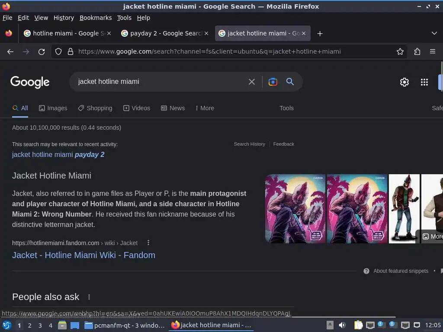The width and height of the screenshot is (443, 332).
Task: Open the file manager launcher in taskbar
Action: click(x=62, y=325)
